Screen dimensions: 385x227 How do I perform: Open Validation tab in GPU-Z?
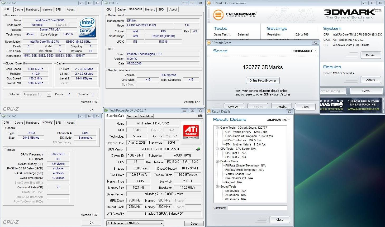(146, 116)
